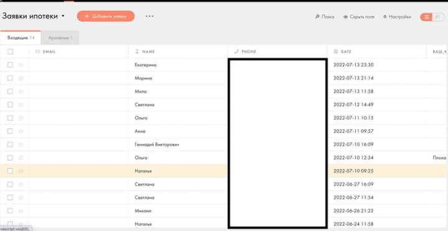Switch to list view toggle
The width and height of the screenshot is (448, 231).
427,17
